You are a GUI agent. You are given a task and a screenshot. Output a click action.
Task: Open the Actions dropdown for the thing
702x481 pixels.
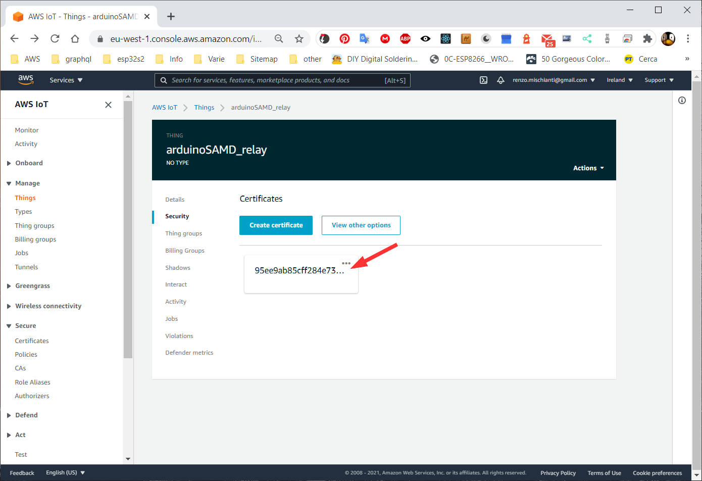click(x=588, y=168)
